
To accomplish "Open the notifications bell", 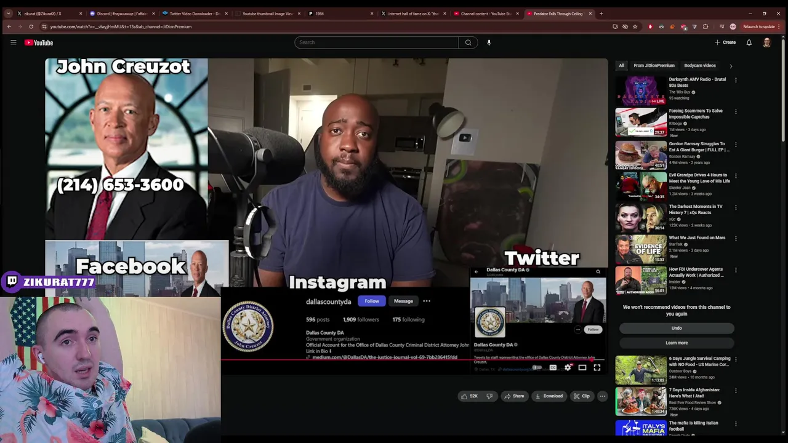I will (749, 42).
